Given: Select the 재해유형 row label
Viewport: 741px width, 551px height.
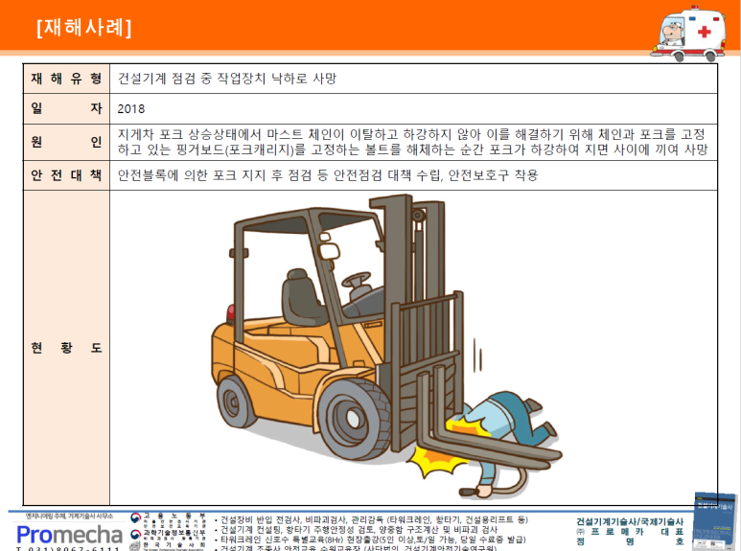Looking at the screenshot, I should click(66, 79).
